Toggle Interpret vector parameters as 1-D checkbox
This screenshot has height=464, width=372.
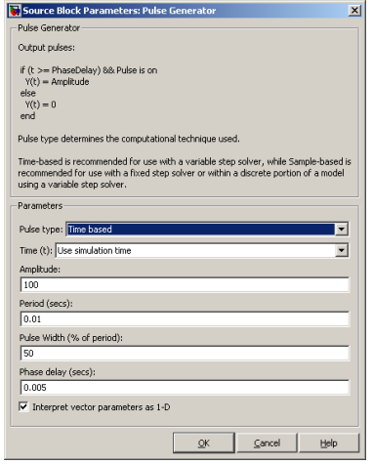tap(23, 406)
